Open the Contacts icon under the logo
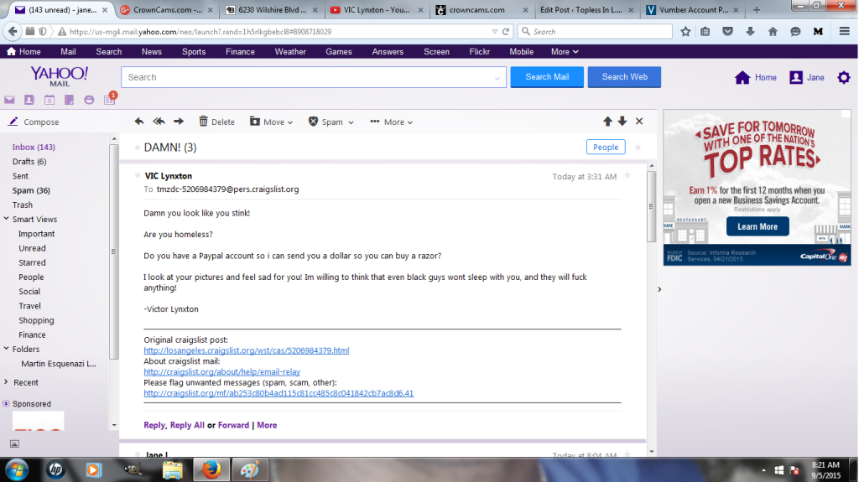Screen dimensions: 859x482 click(x=29, y=100)
